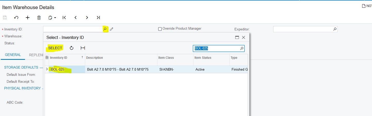Toggle Override Product Manager checkbox
Image resolution: width=372 pixels, height=116 pixels.
pos(160,29)
